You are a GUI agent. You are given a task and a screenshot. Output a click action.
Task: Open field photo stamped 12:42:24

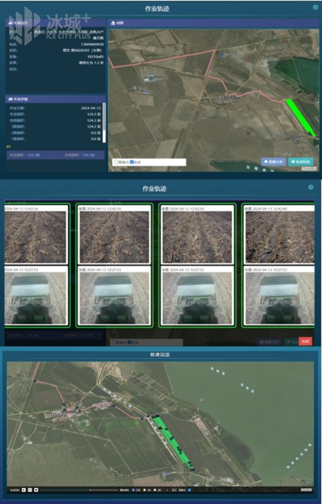197,237
